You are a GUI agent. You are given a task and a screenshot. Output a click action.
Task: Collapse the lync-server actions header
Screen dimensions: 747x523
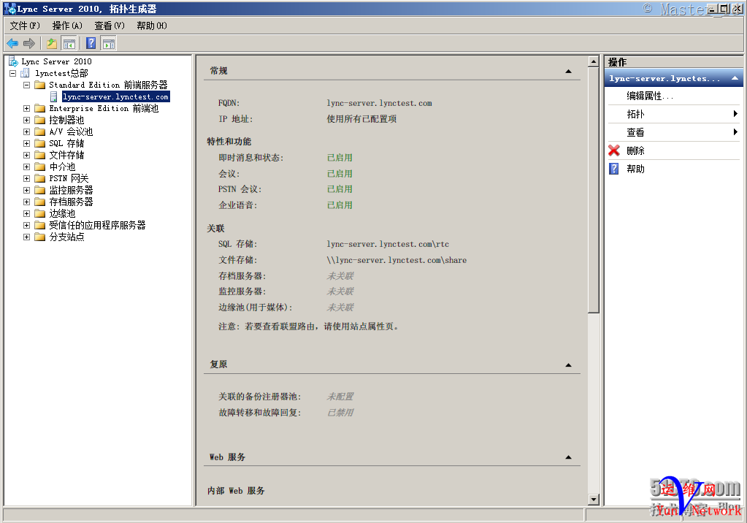[x=735, y=78]
